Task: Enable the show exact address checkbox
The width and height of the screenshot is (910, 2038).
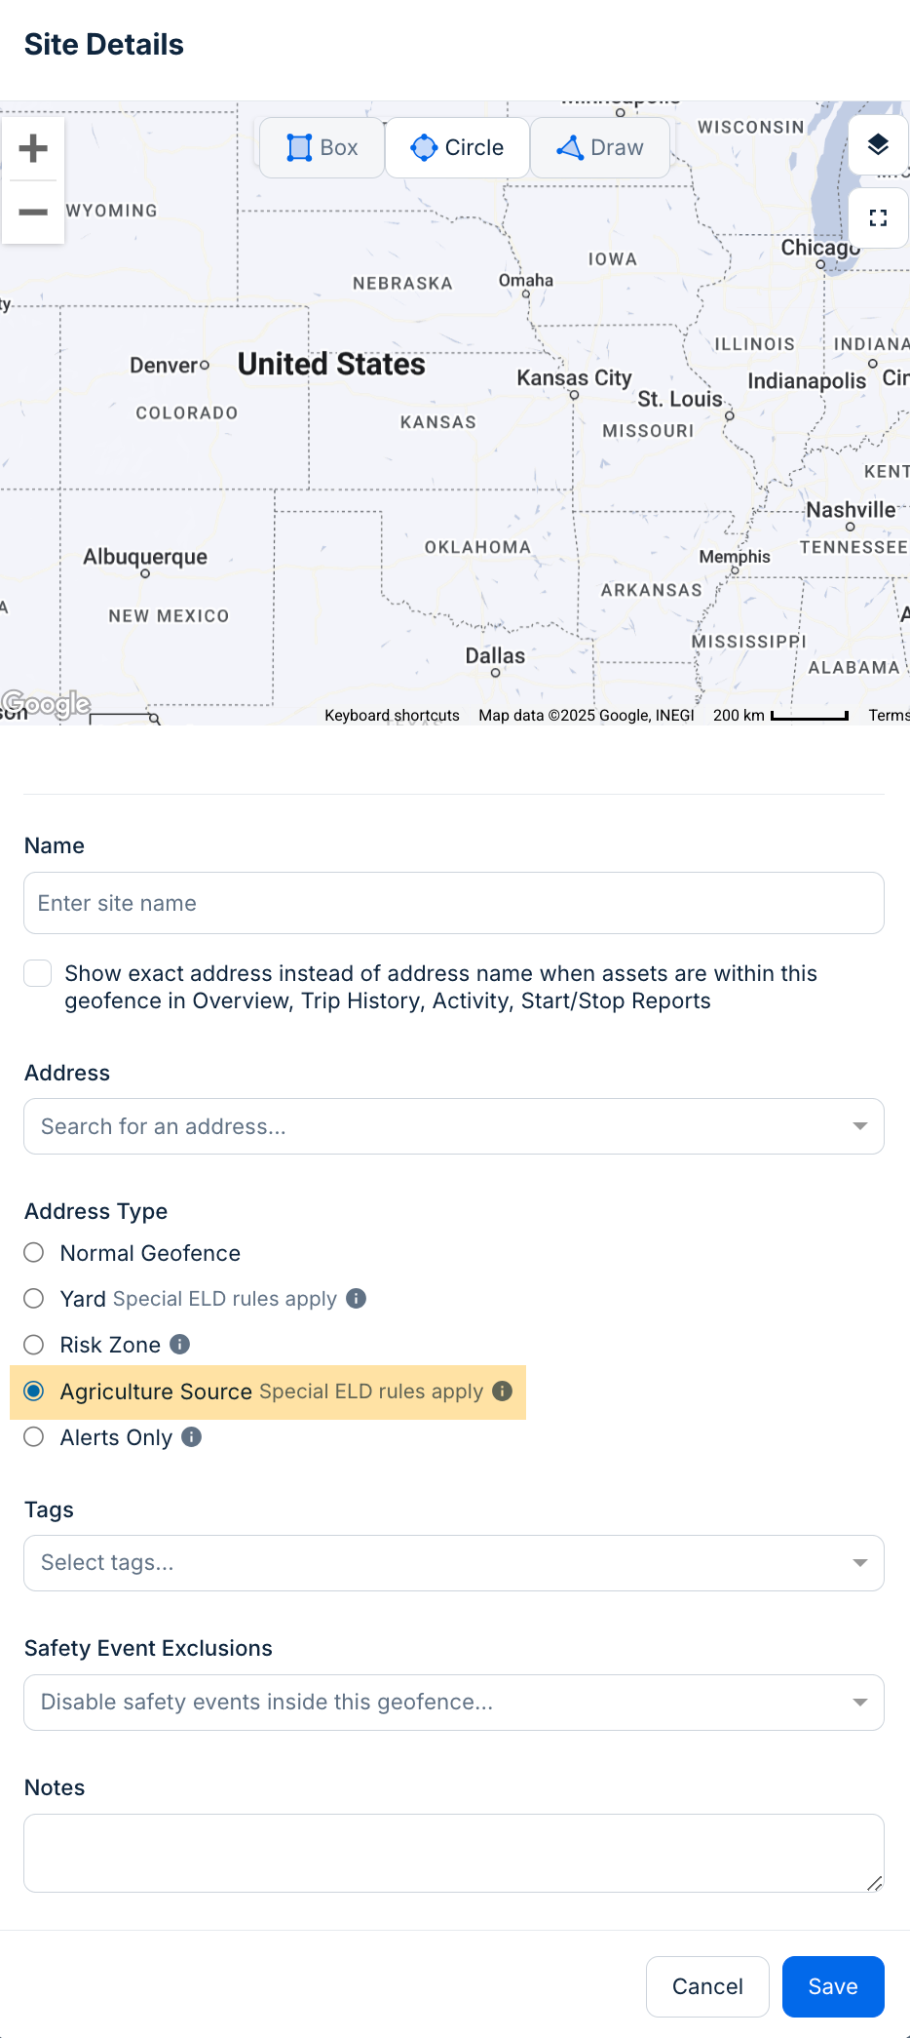Action: 38,973
